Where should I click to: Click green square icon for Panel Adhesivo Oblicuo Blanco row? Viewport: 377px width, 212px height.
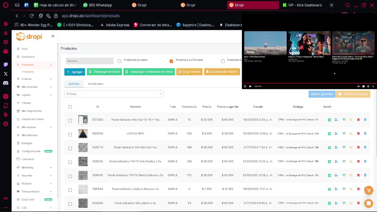(x=329, y=189)
